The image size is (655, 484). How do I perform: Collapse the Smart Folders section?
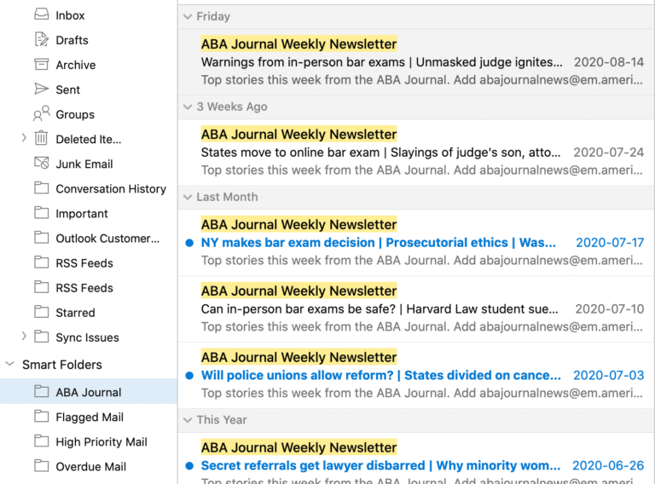point(10,364)
